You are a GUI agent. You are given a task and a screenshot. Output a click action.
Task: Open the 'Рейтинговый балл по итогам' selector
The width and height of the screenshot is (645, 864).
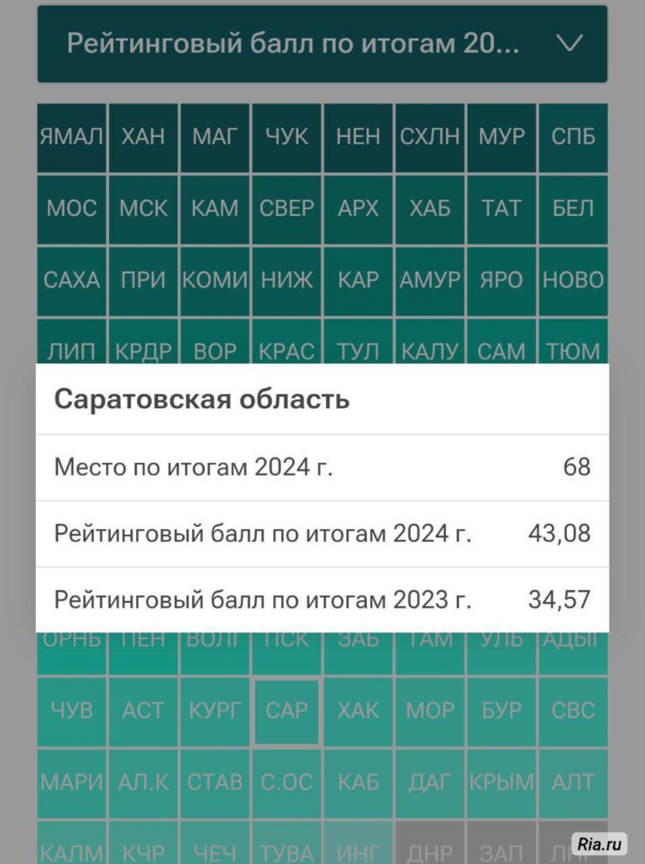click(292, 44)
